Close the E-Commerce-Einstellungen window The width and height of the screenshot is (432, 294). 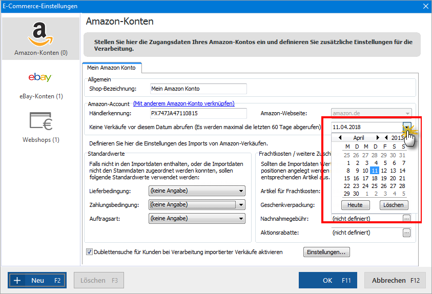pyautogui.click(x=426, y=6)
